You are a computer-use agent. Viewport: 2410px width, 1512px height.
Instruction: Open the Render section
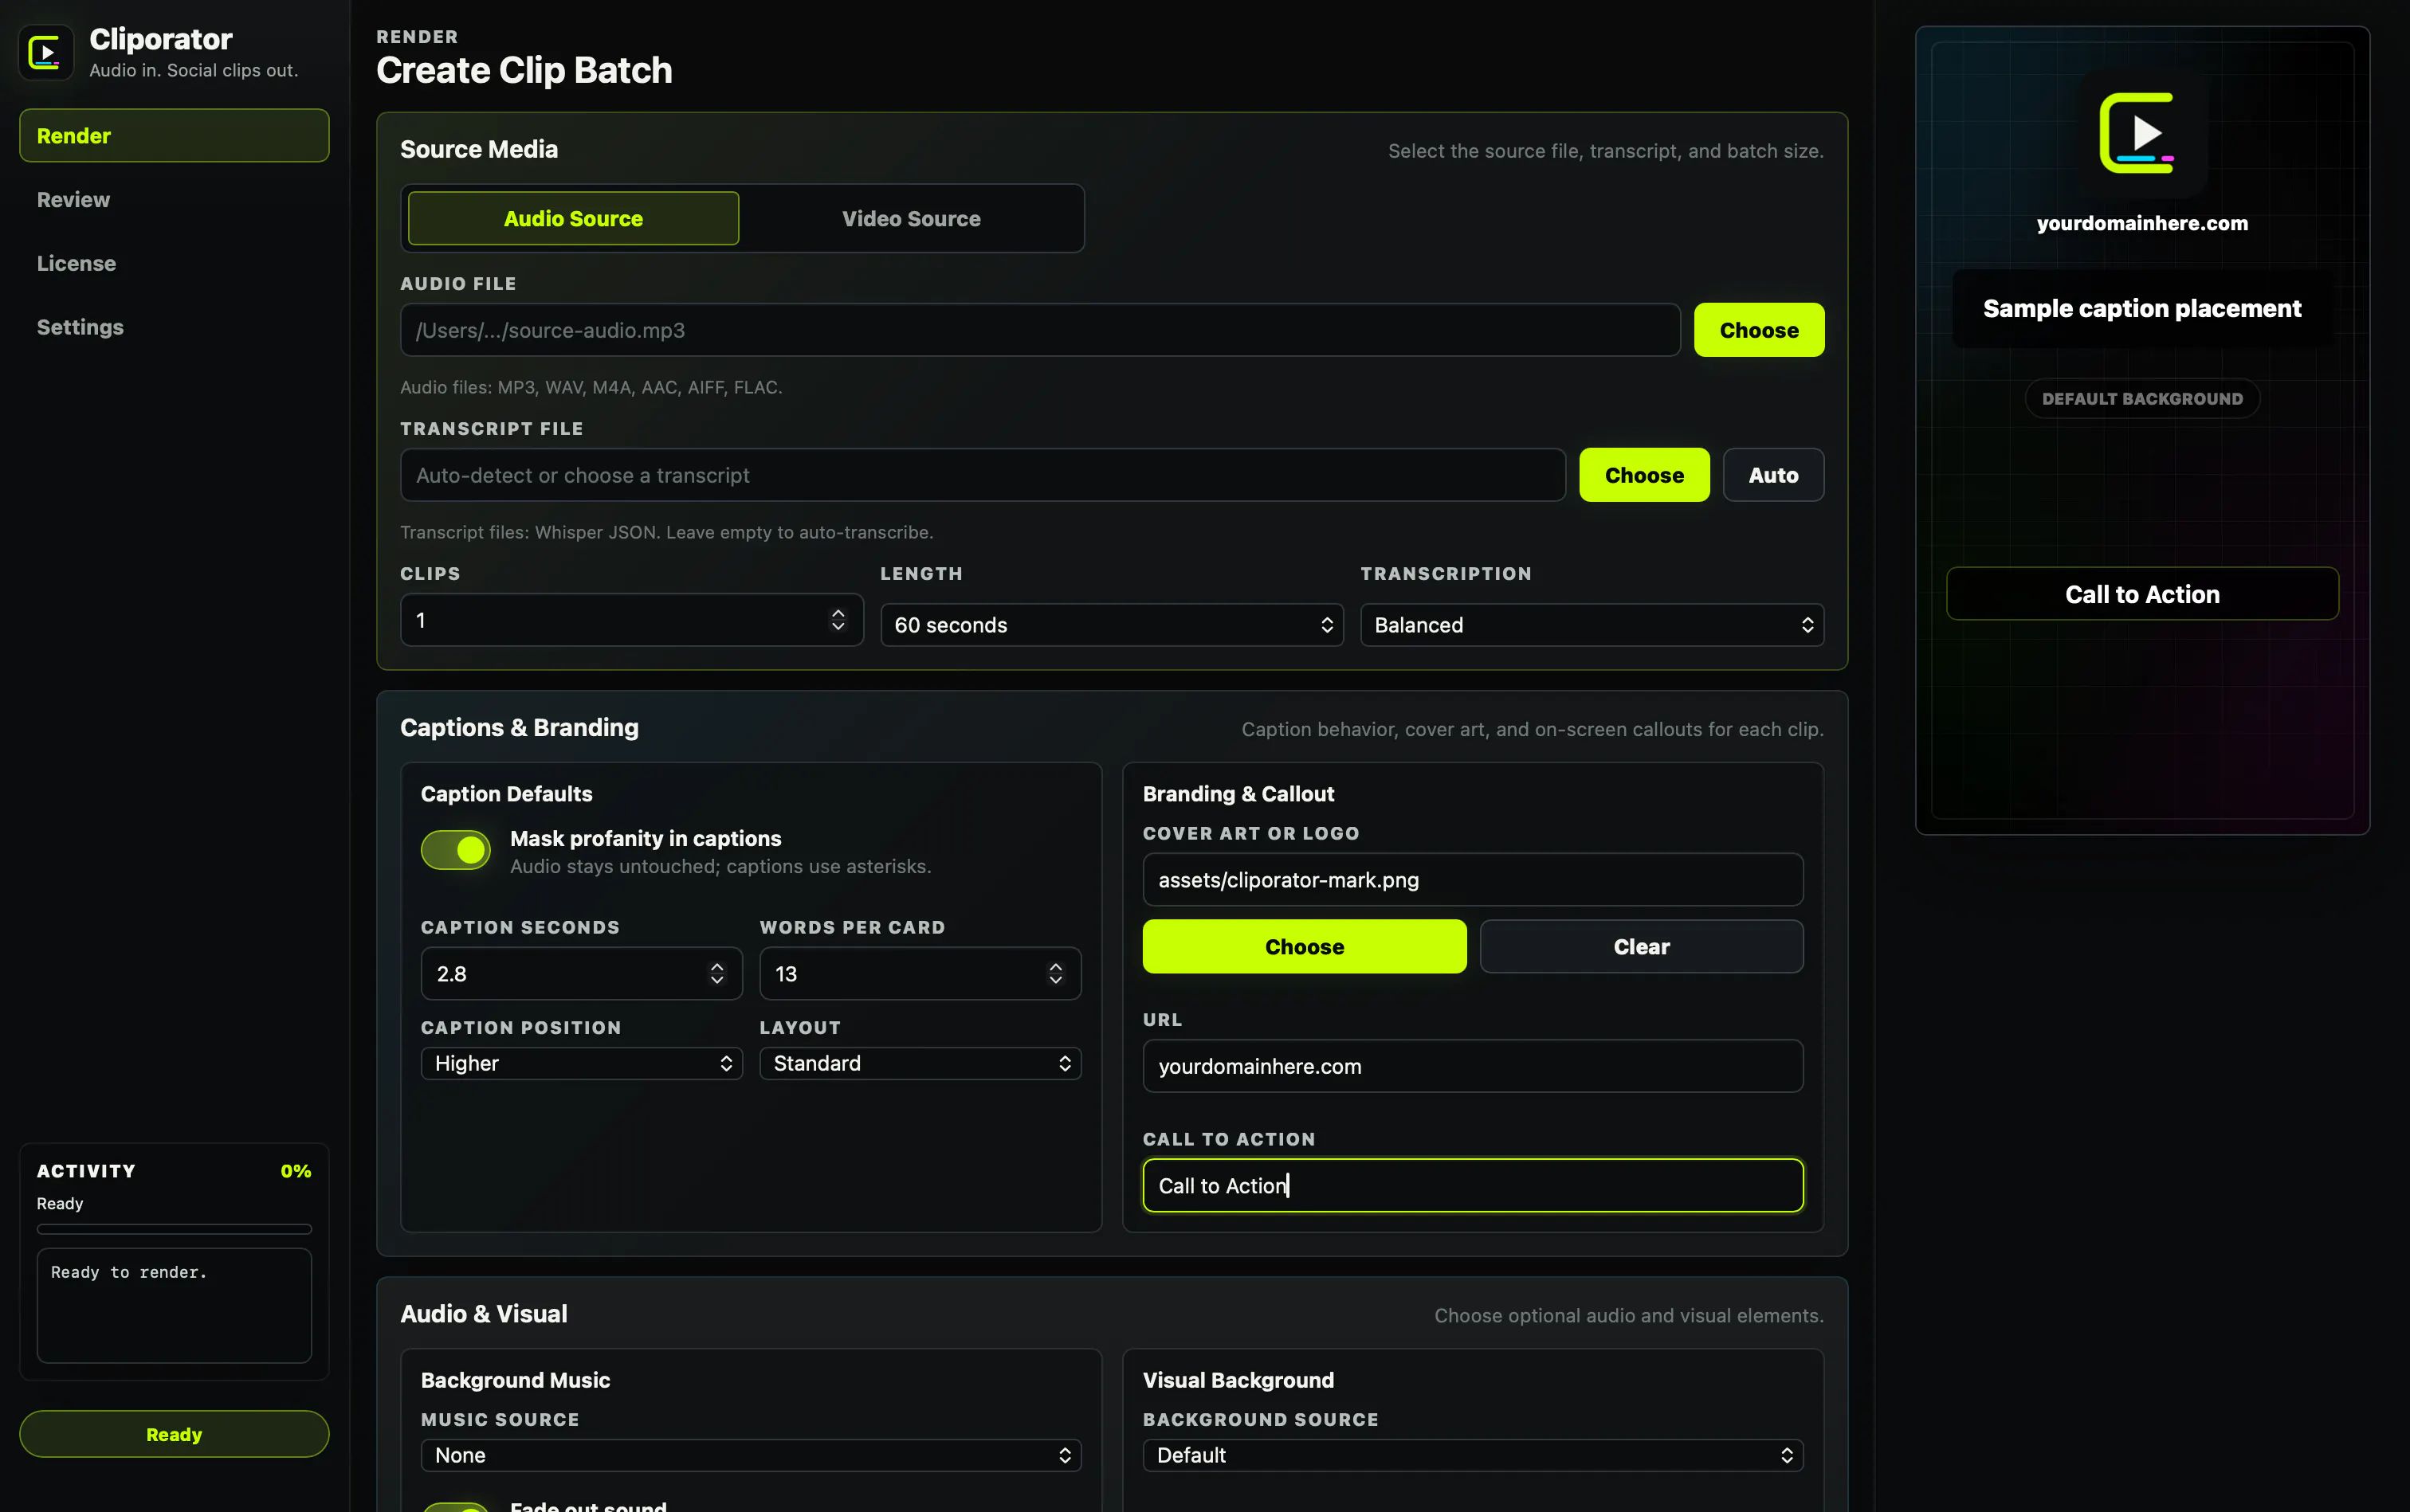click(x=174, y=135)
